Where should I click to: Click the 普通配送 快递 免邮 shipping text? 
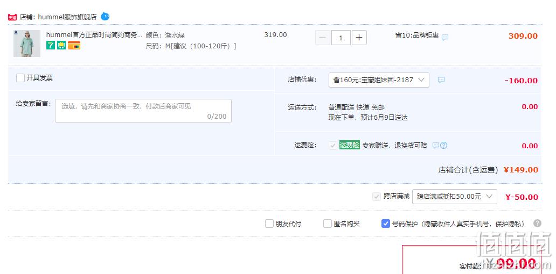356,107
